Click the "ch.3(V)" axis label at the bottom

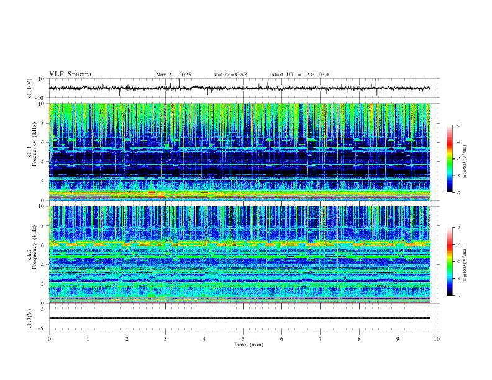(30, 319)
